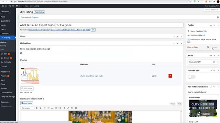Collapse the Author panel toggle
This screenshot has width=220, height=123.
point(218,55)
